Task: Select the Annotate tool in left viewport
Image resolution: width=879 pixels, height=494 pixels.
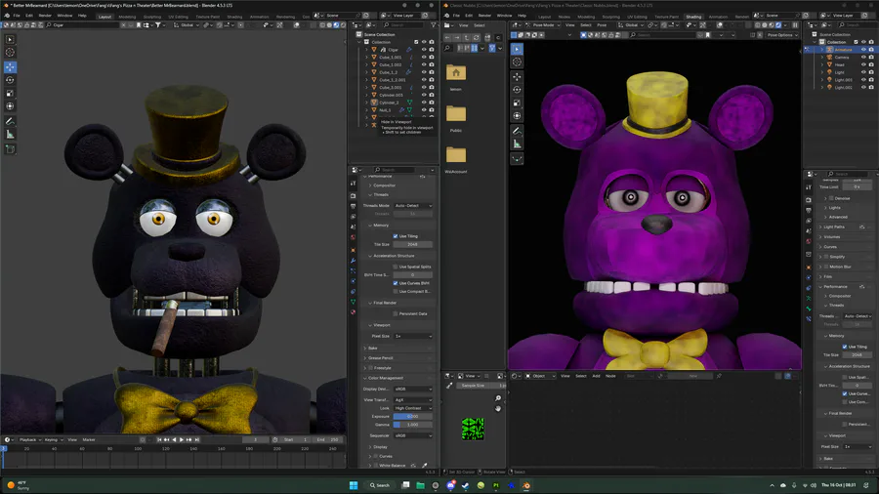Action: pyautogui.click(x=10, y=121)
